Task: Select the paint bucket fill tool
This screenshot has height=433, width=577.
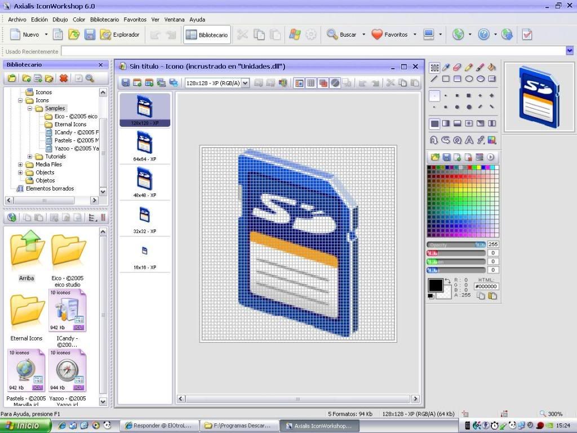Action: [x=491, y=68]
